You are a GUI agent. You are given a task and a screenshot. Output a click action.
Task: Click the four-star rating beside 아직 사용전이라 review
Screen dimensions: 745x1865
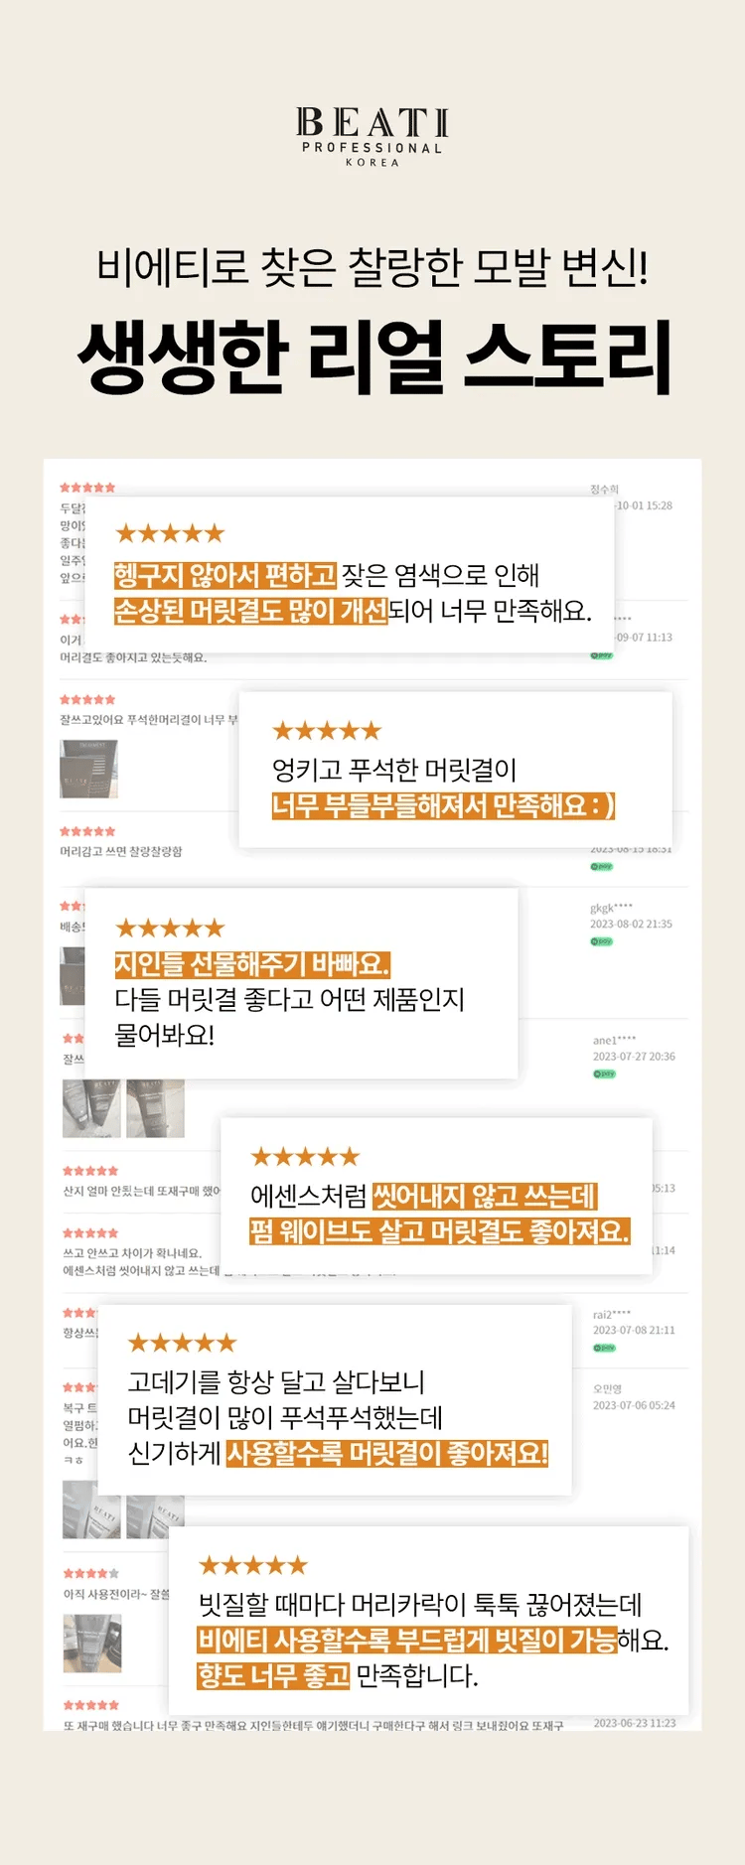[90, 1573]
